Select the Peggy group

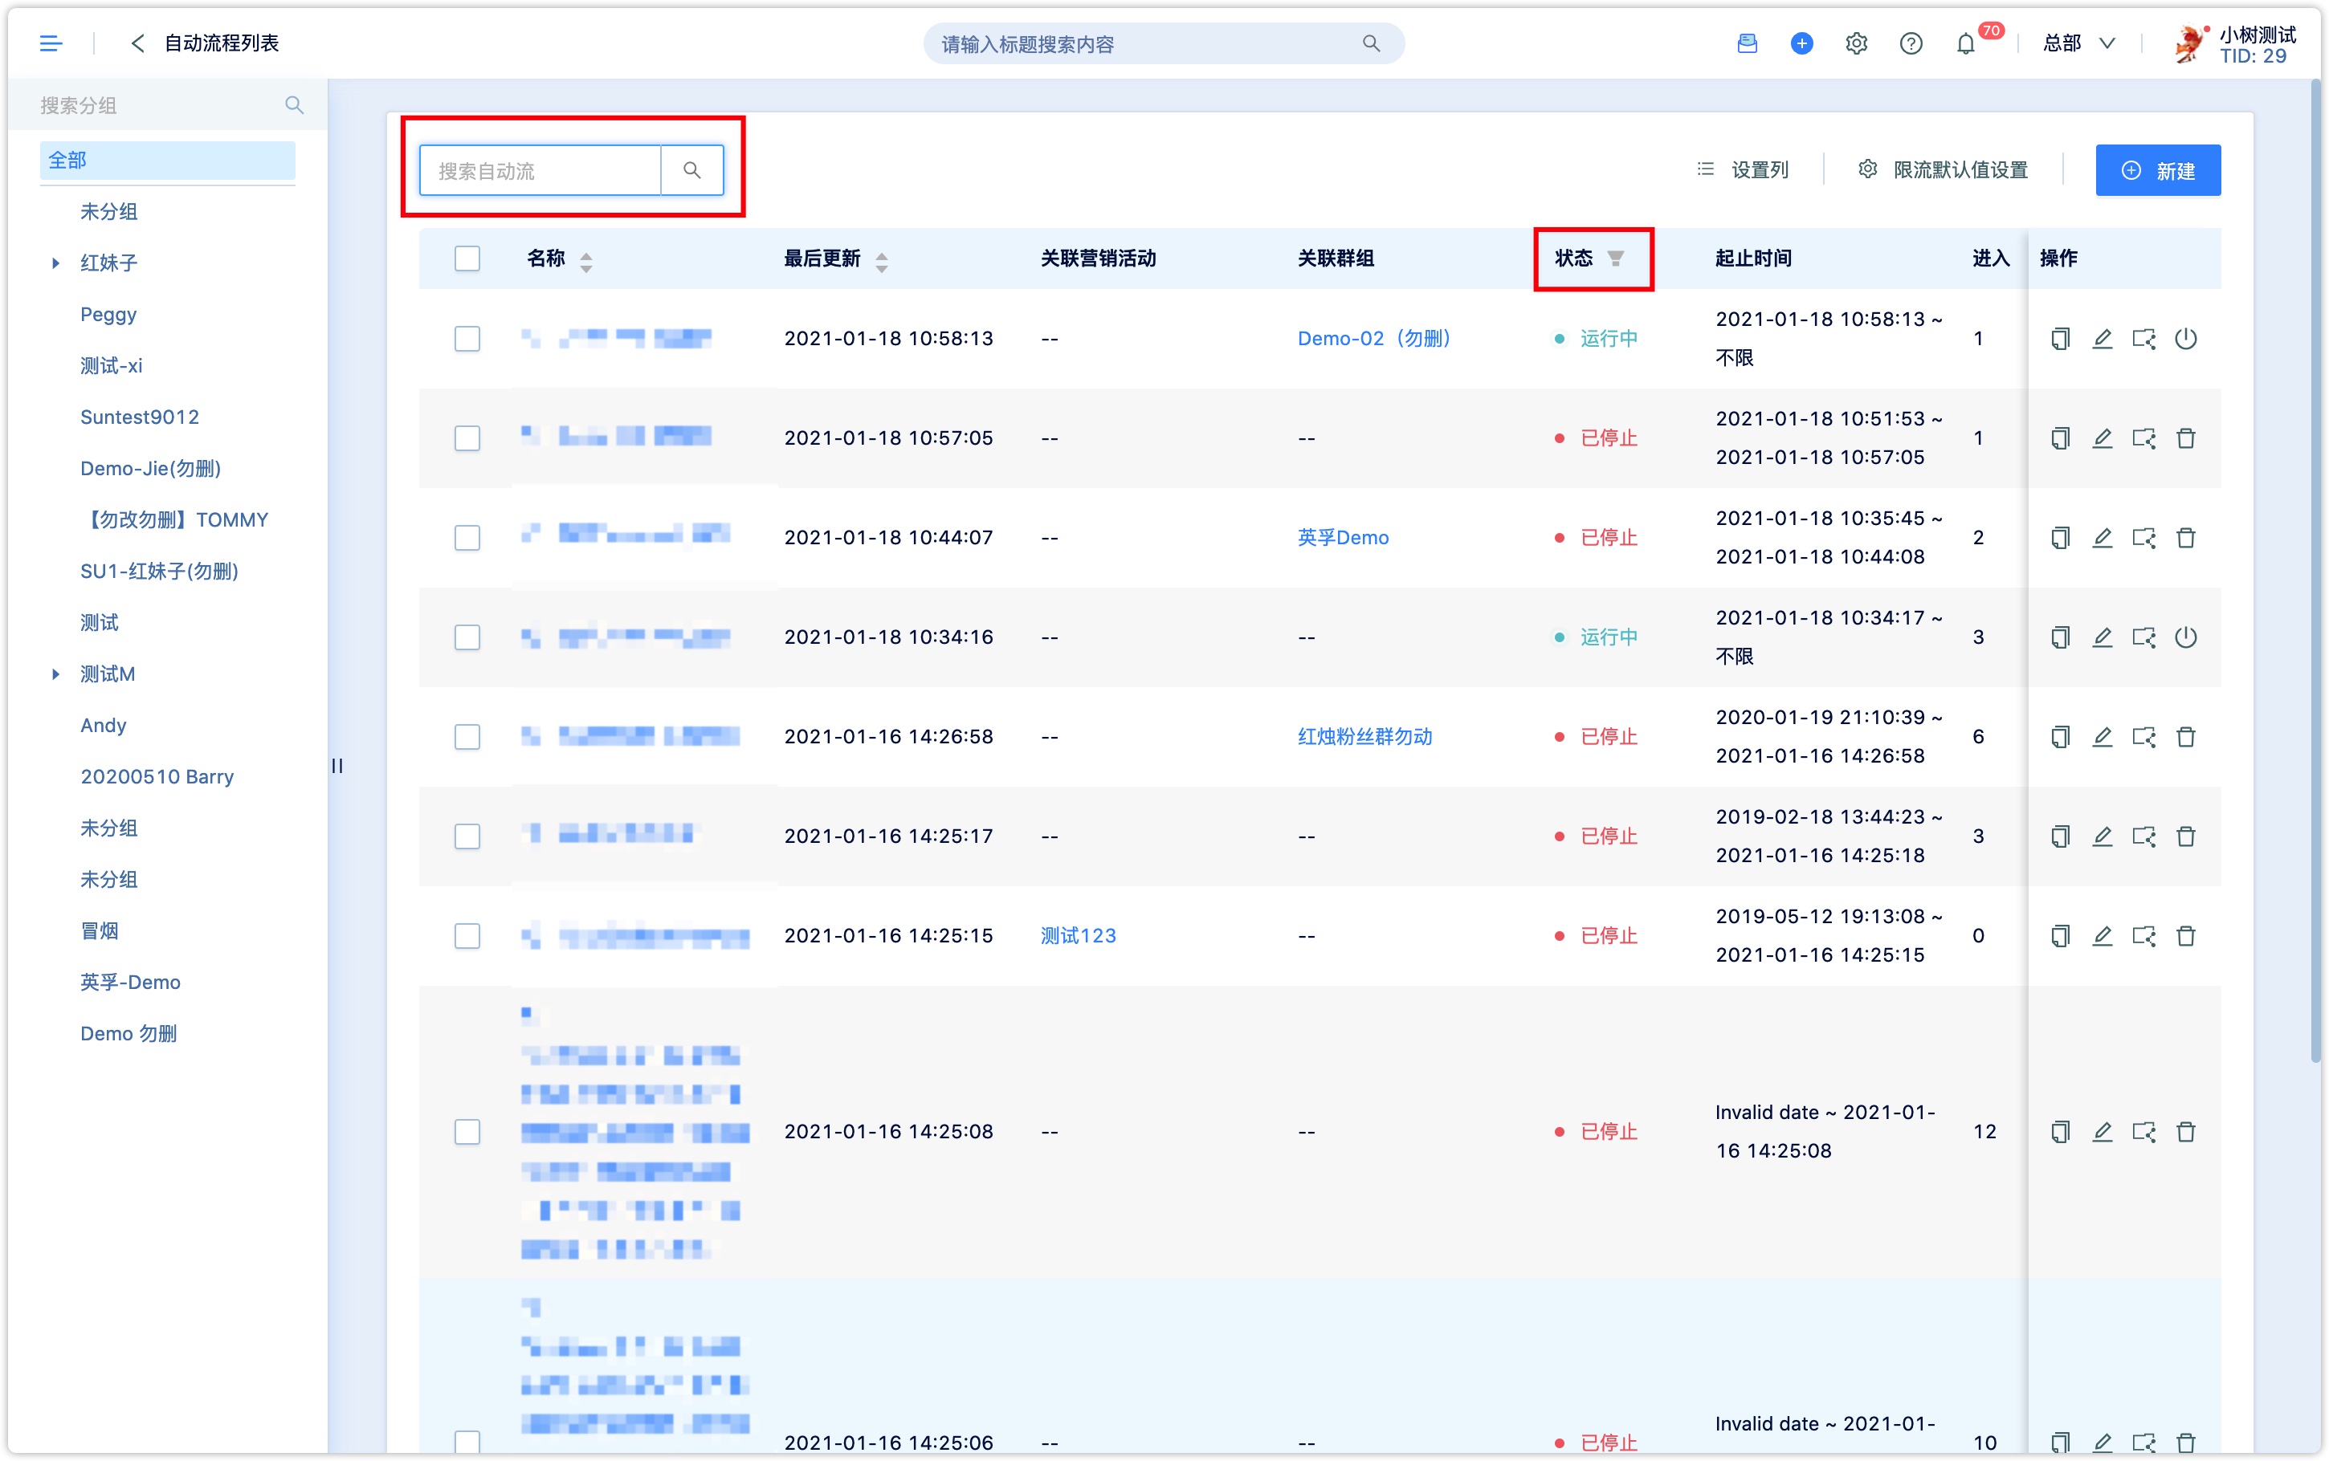(108, 314)
